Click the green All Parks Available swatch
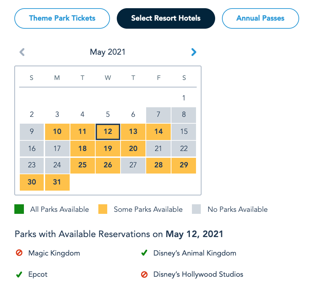The image size is (321, 289). [x=19, y=209]
